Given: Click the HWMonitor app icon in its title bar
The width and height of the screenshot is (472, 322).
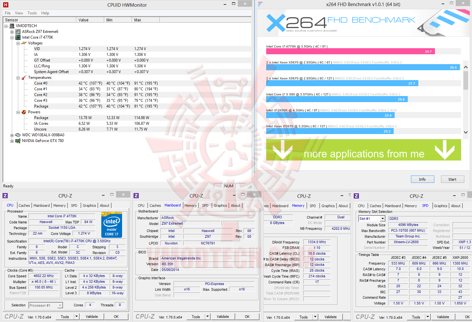Looking at the screenshot, I should [x=5, y=5].
